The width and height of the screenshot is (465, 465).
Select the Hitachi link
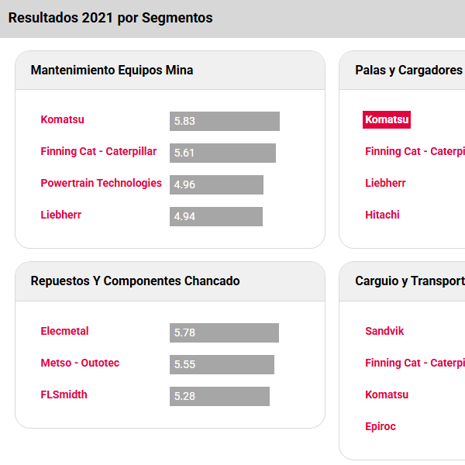(382, 215)
